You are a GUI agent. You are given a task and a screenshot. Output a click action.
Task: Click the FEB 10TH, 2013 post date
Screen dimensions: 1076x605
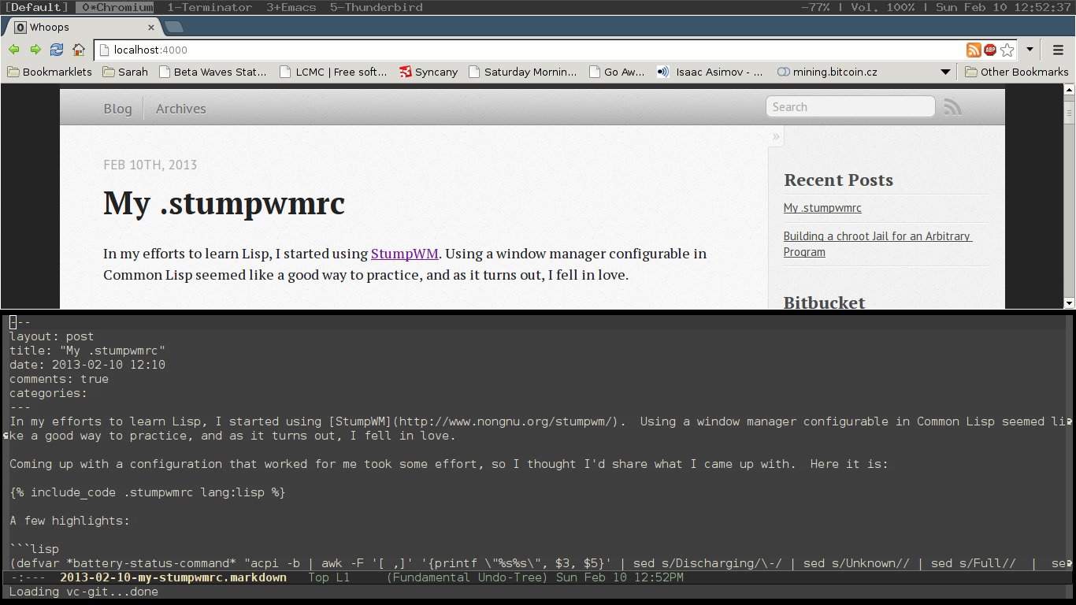[150, 165]
